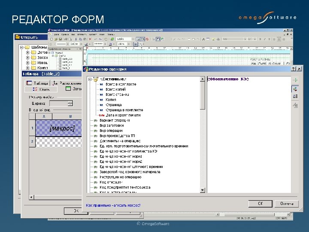Toggle bold formatting in Template Editor toolbar
This screenshot has height=232, width=309.
tap(260, 39)
